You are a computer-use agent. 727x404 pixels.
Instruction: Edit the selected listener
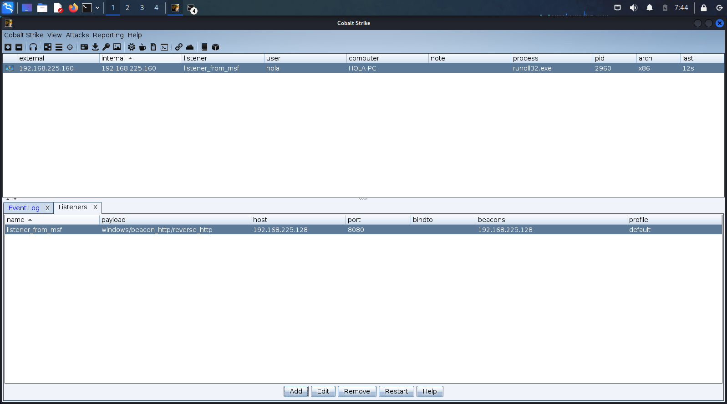click(323, 391)
